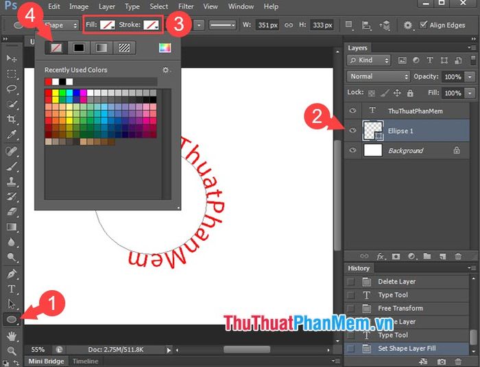Screen dimensions: 480x367
Task: Select the Crop tool
Action: (12, 119)
